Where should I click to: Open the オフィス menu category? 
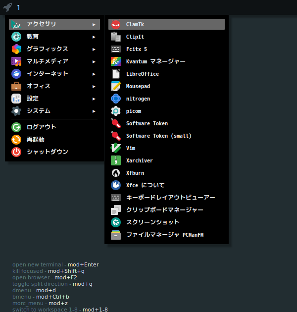54,86
